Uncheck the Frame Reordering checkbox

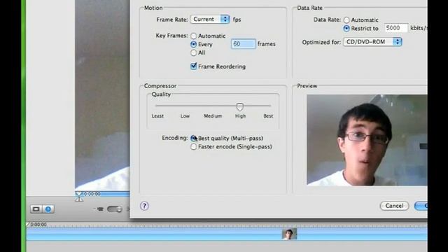pyautogui.click(x=194, y=66)
